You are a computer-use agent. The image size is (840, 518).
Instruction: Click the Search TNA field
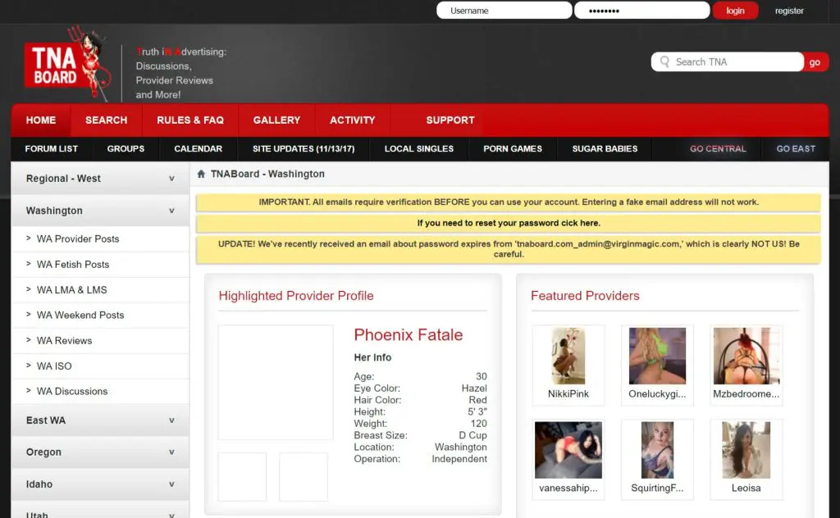tap(728, 61)
